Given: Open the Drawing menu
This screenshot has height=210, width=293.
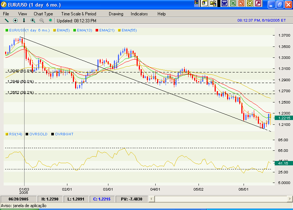Looking at the screenshot, I should pos(116,14).
